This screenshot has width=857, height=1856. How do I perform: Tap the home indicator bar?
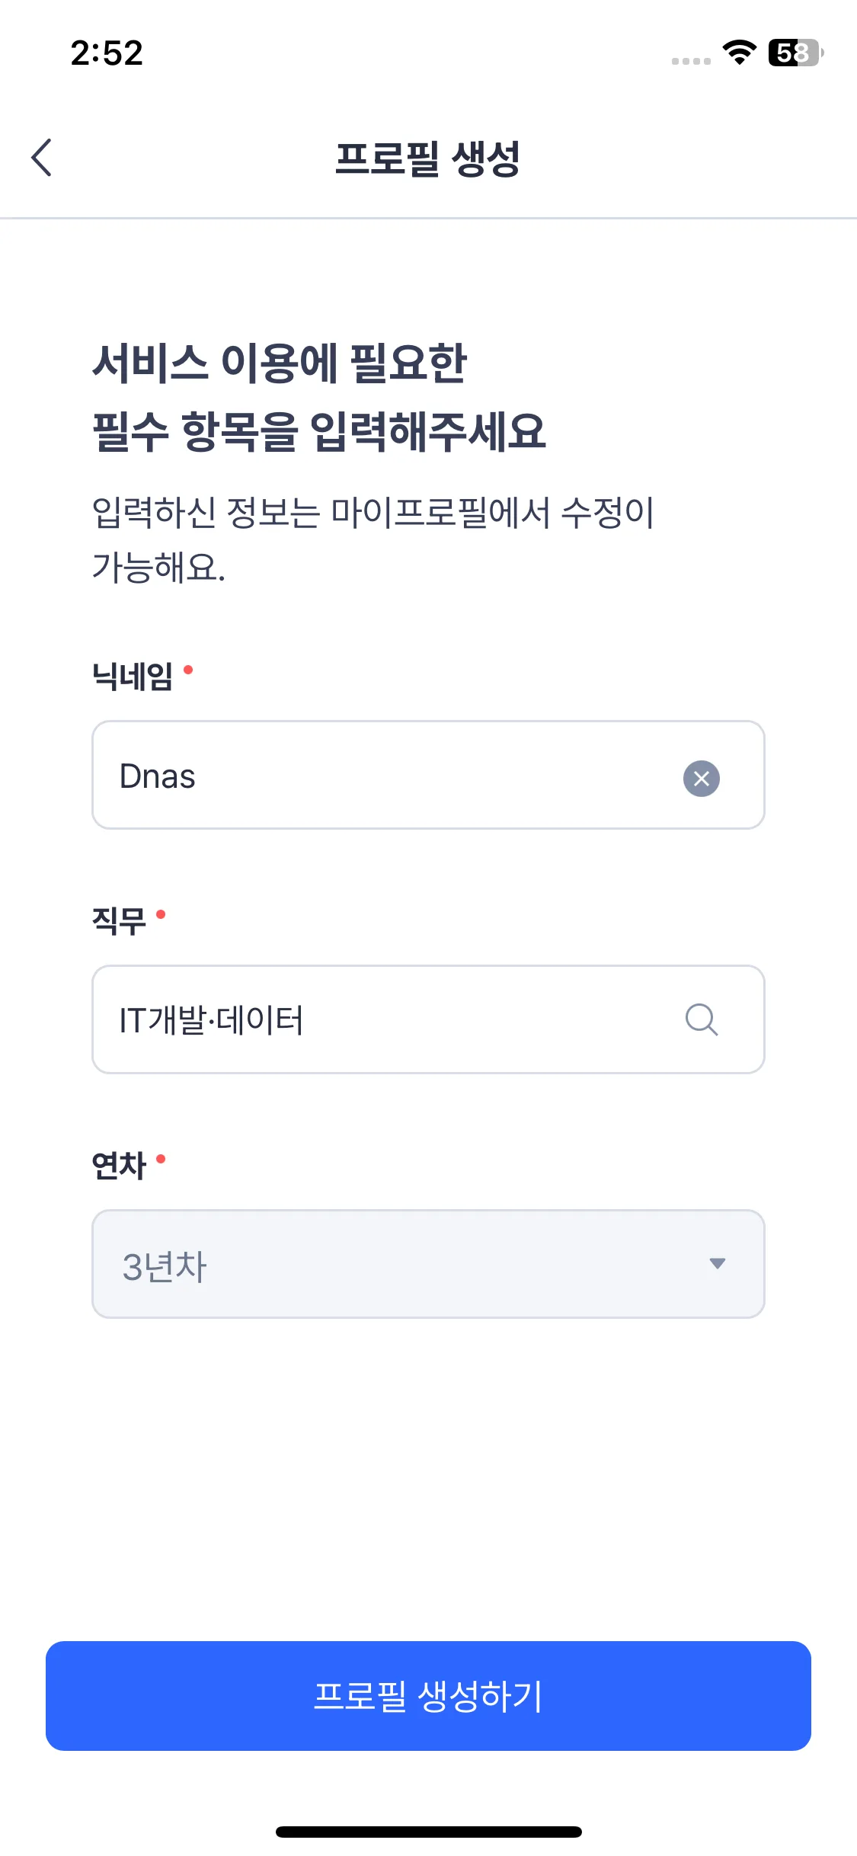tap(428, 1832)
